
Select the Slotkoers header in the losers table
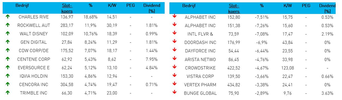234,8
